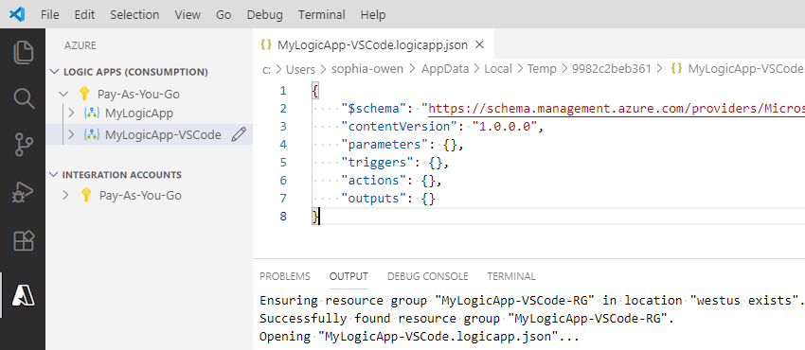Screen dimensions: 805x350
Task: Click "contentVersion" key on line 3
Action: coord(399,127)
